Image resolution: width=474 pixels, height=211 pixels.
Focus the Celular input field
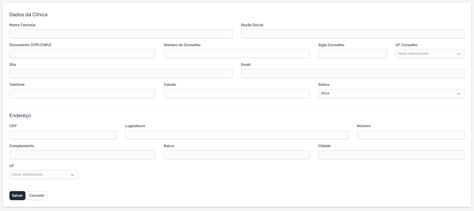237,94
